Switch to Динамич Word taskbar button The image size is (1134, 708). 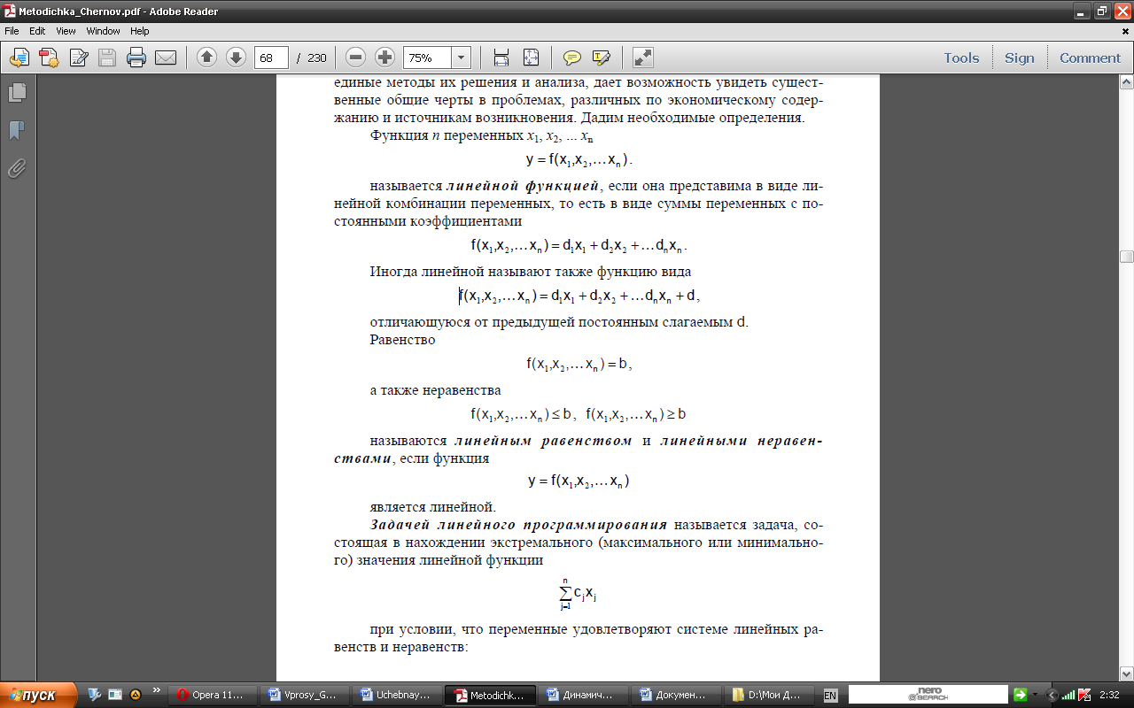coord(583,695)
